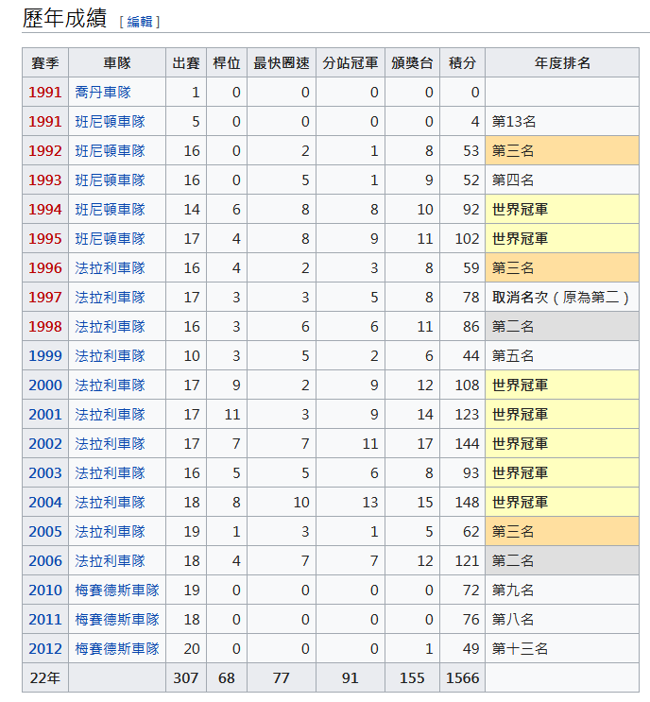Screen dimensions: 650x702
Task: Select the 第八名 ranking cell
Action: [x=562, y=620]
